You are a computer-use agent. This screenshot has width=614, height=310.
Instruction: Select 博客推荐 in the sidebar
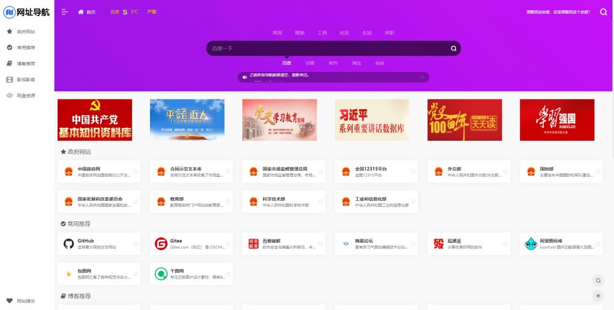click(27, 64)
